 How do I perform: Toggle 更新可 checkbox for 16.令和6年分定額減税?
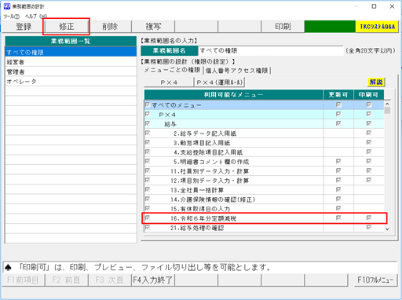tap(338, 218)
